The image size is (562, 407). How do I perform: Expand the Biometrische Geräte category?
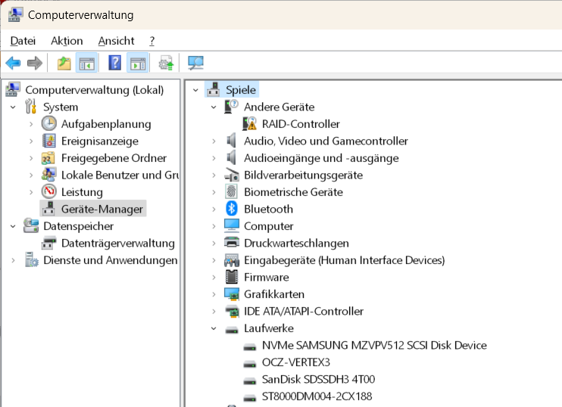(x=214, y=192)
